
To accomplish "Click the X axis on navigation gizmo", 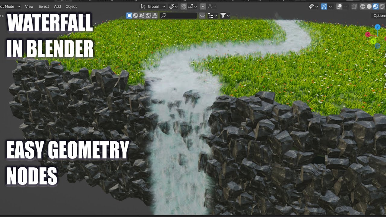I will pos(368,35).
